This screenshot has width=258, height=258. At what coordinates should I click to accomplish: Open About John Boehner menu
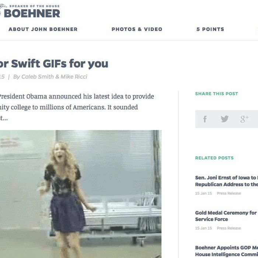click(x=43, y=29)
